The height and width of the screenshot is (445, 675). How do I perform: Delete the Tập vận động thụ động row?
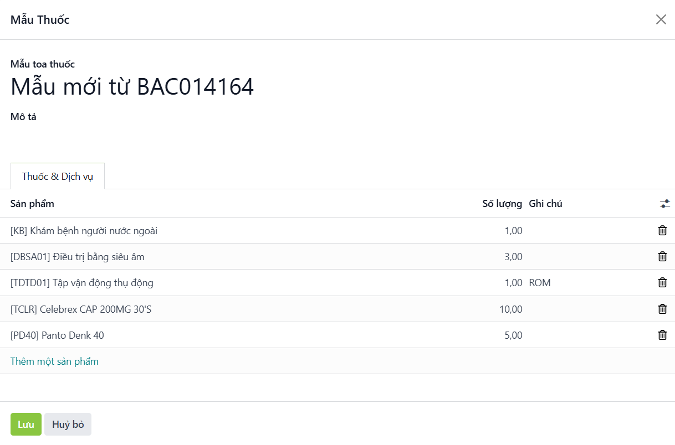(662, 283)
